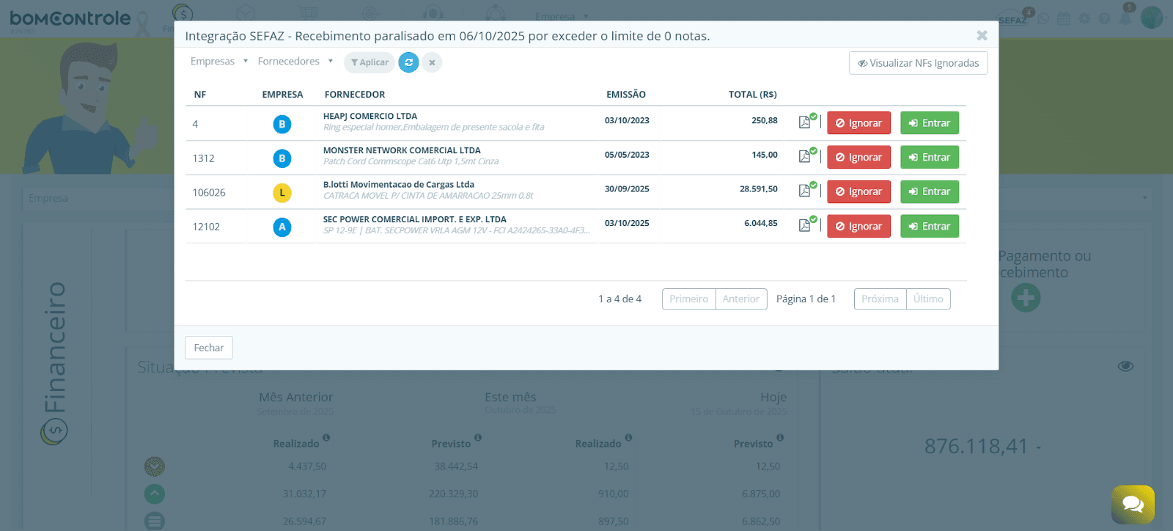
Task: Sort by the NF column header
Action: (x=200, y=95)
